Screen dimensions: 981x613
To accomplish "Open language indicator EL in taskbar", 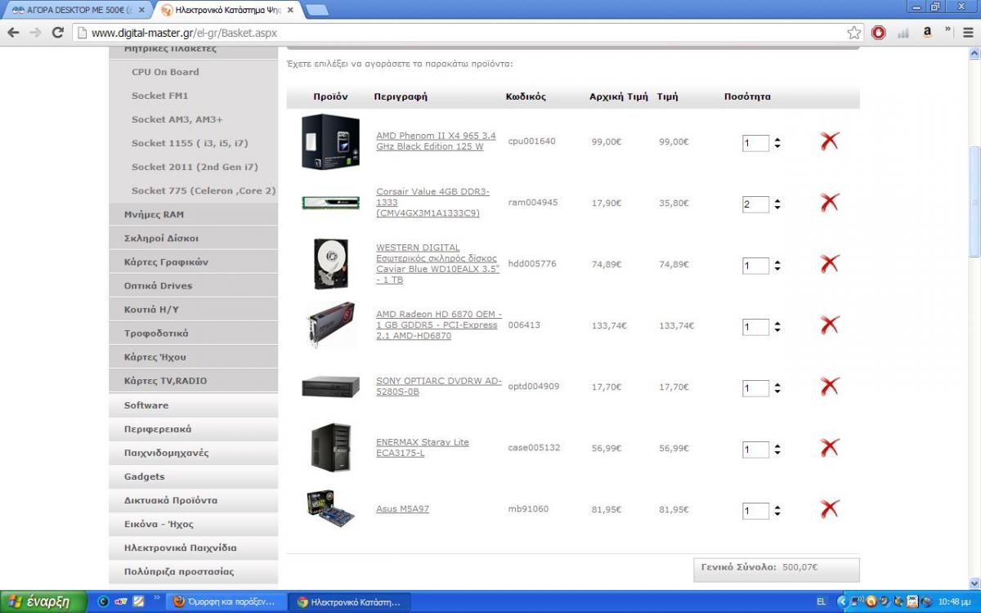I will pos(821,602).
